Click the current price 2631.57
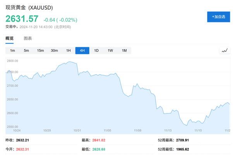 pyautogui.click(x=22, y=19)
